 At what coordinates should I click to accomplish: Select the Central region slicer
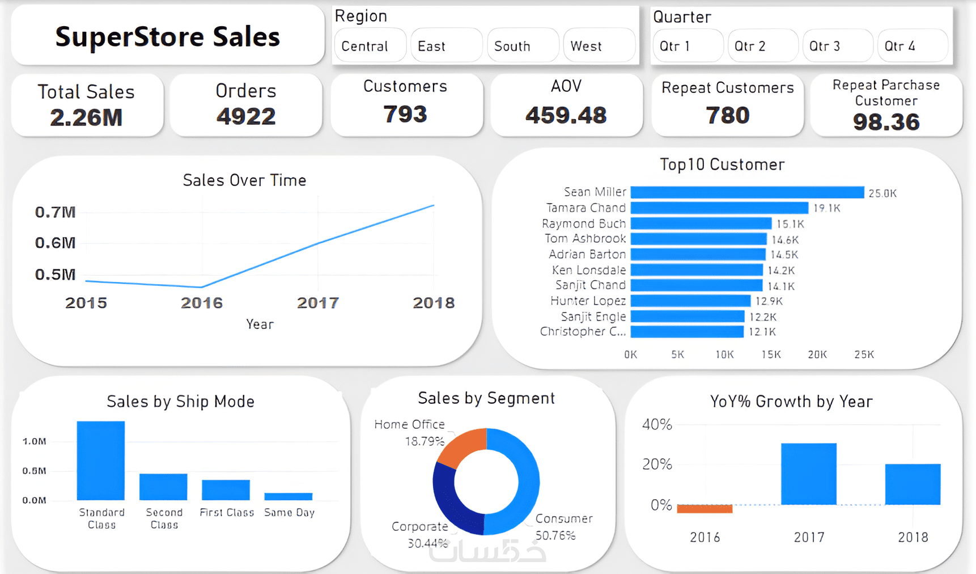[371, 45]
